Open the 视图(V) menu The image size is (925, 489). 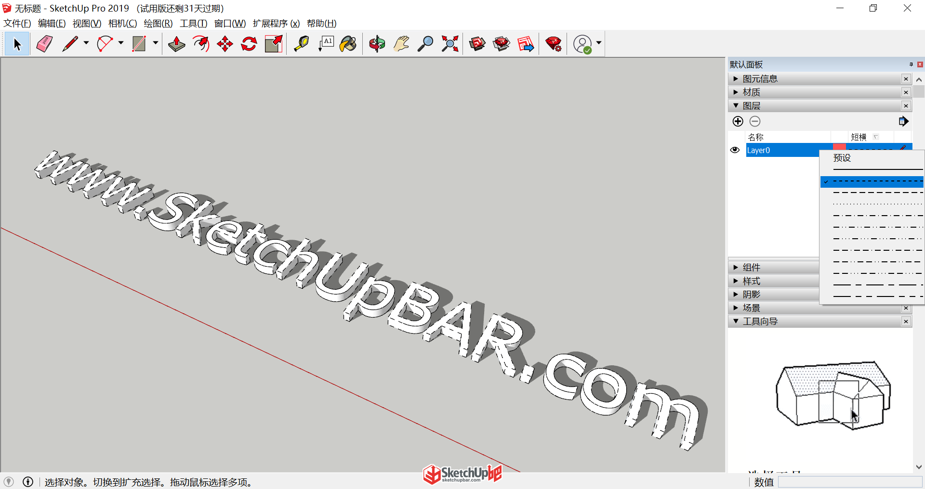click(87, 23)
